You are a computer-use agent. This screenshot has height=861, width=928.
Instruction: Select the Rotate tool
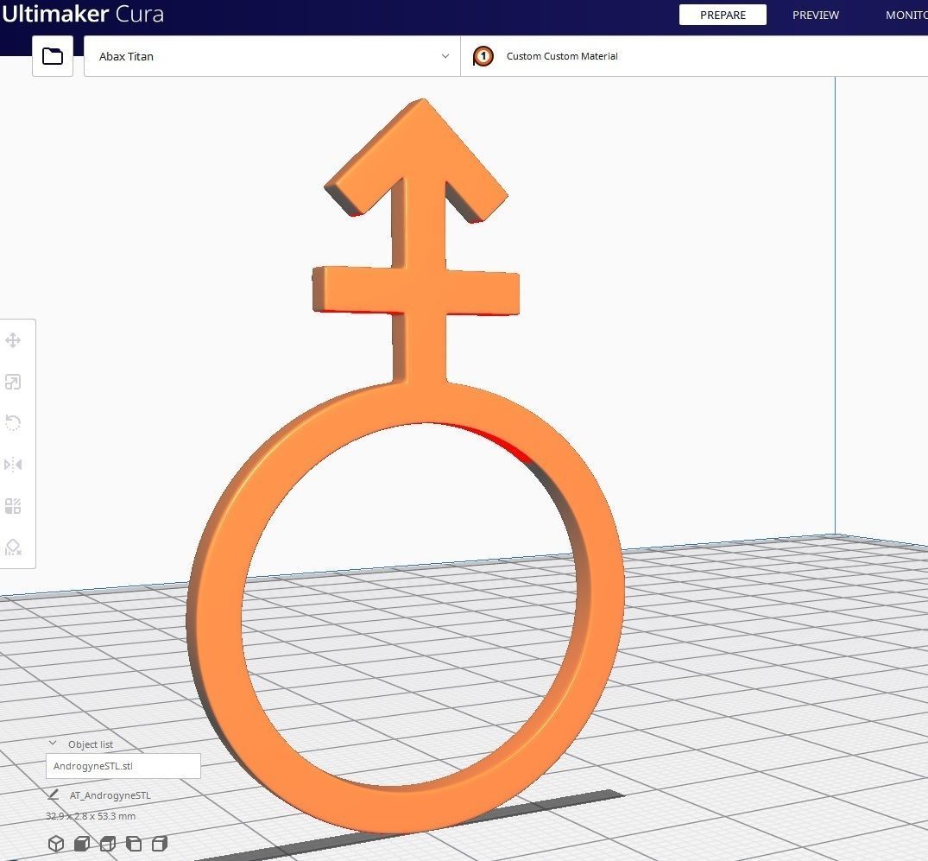(13, 423)
